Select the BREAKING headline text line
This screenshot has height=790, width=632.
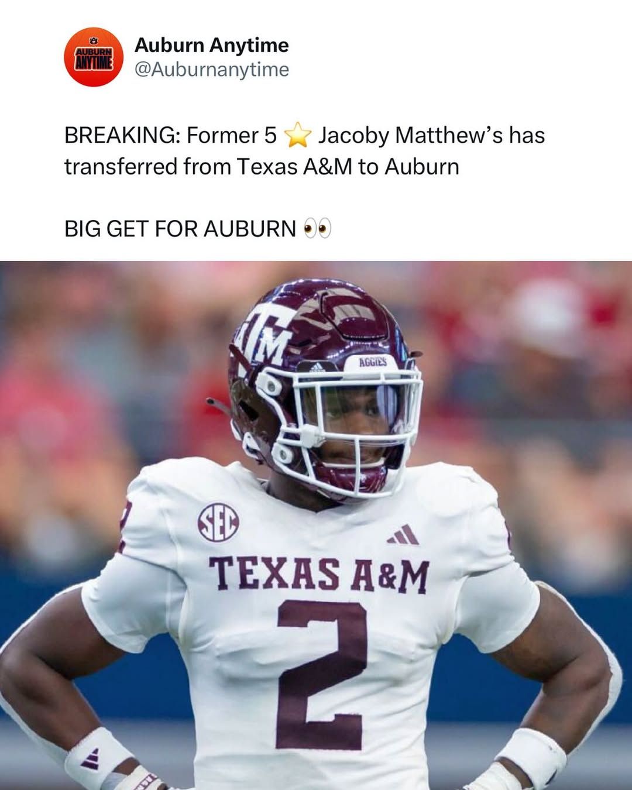[304, 136]
